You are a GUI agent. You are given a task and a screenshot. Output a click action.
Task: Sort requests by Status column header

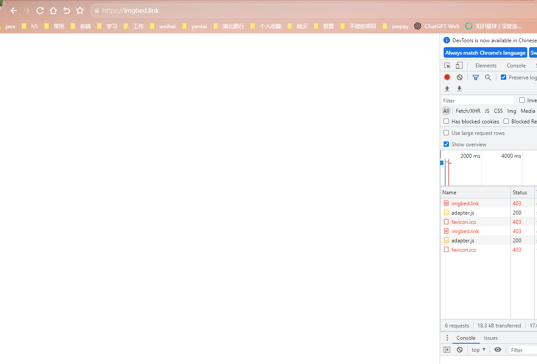coord(522,193)
